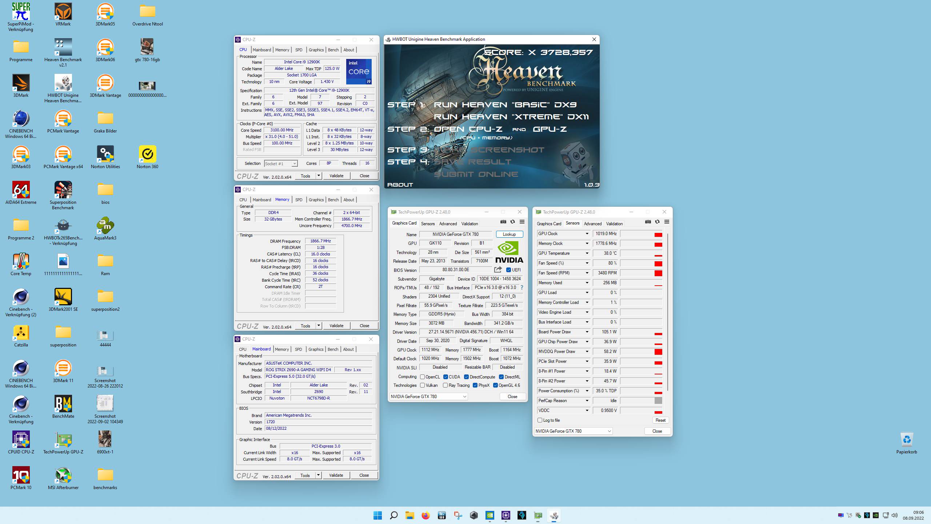Click refresh icon in GPU-Z Sensors window
931x524 pixels.
pos(657,222)
